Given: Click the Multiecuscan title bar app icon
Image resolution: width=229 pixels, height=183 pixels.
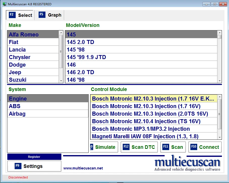Looking at the screenshot, I should (x=5, y=4).
